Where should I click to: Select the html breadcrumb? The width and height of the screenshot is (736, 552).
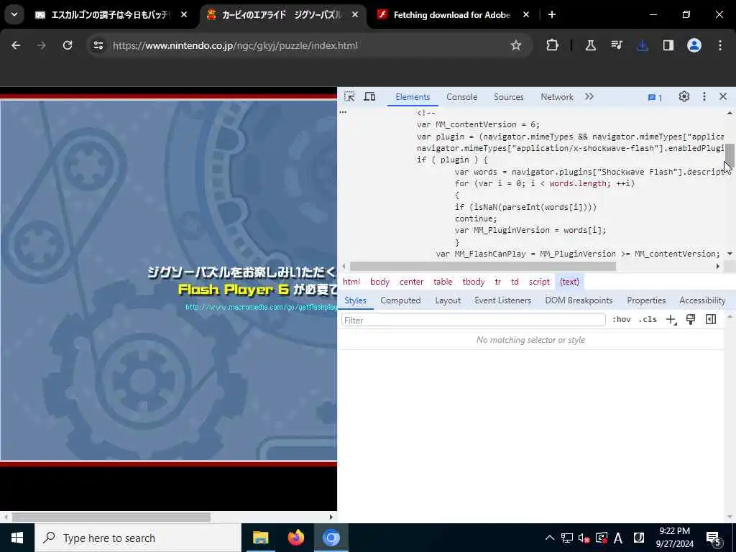pos(351,282)
